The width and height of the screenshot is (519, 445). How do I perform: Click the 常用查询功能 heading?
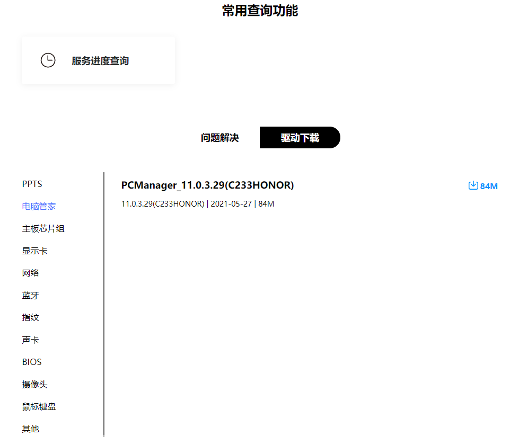coord(260,11)
